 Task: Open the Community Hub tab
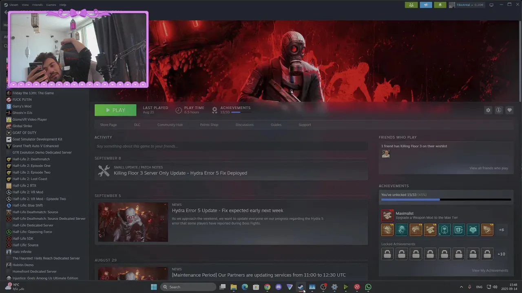click(170, 125)
